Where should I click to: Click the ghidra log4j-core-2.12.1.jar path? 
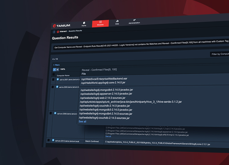158,143
